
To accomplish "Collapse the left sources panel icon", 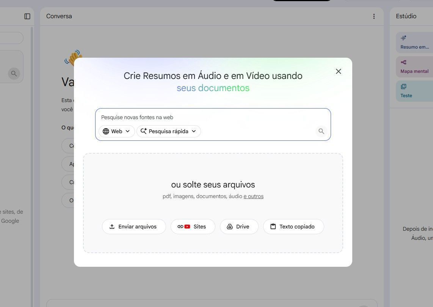I will pos(27,16).
